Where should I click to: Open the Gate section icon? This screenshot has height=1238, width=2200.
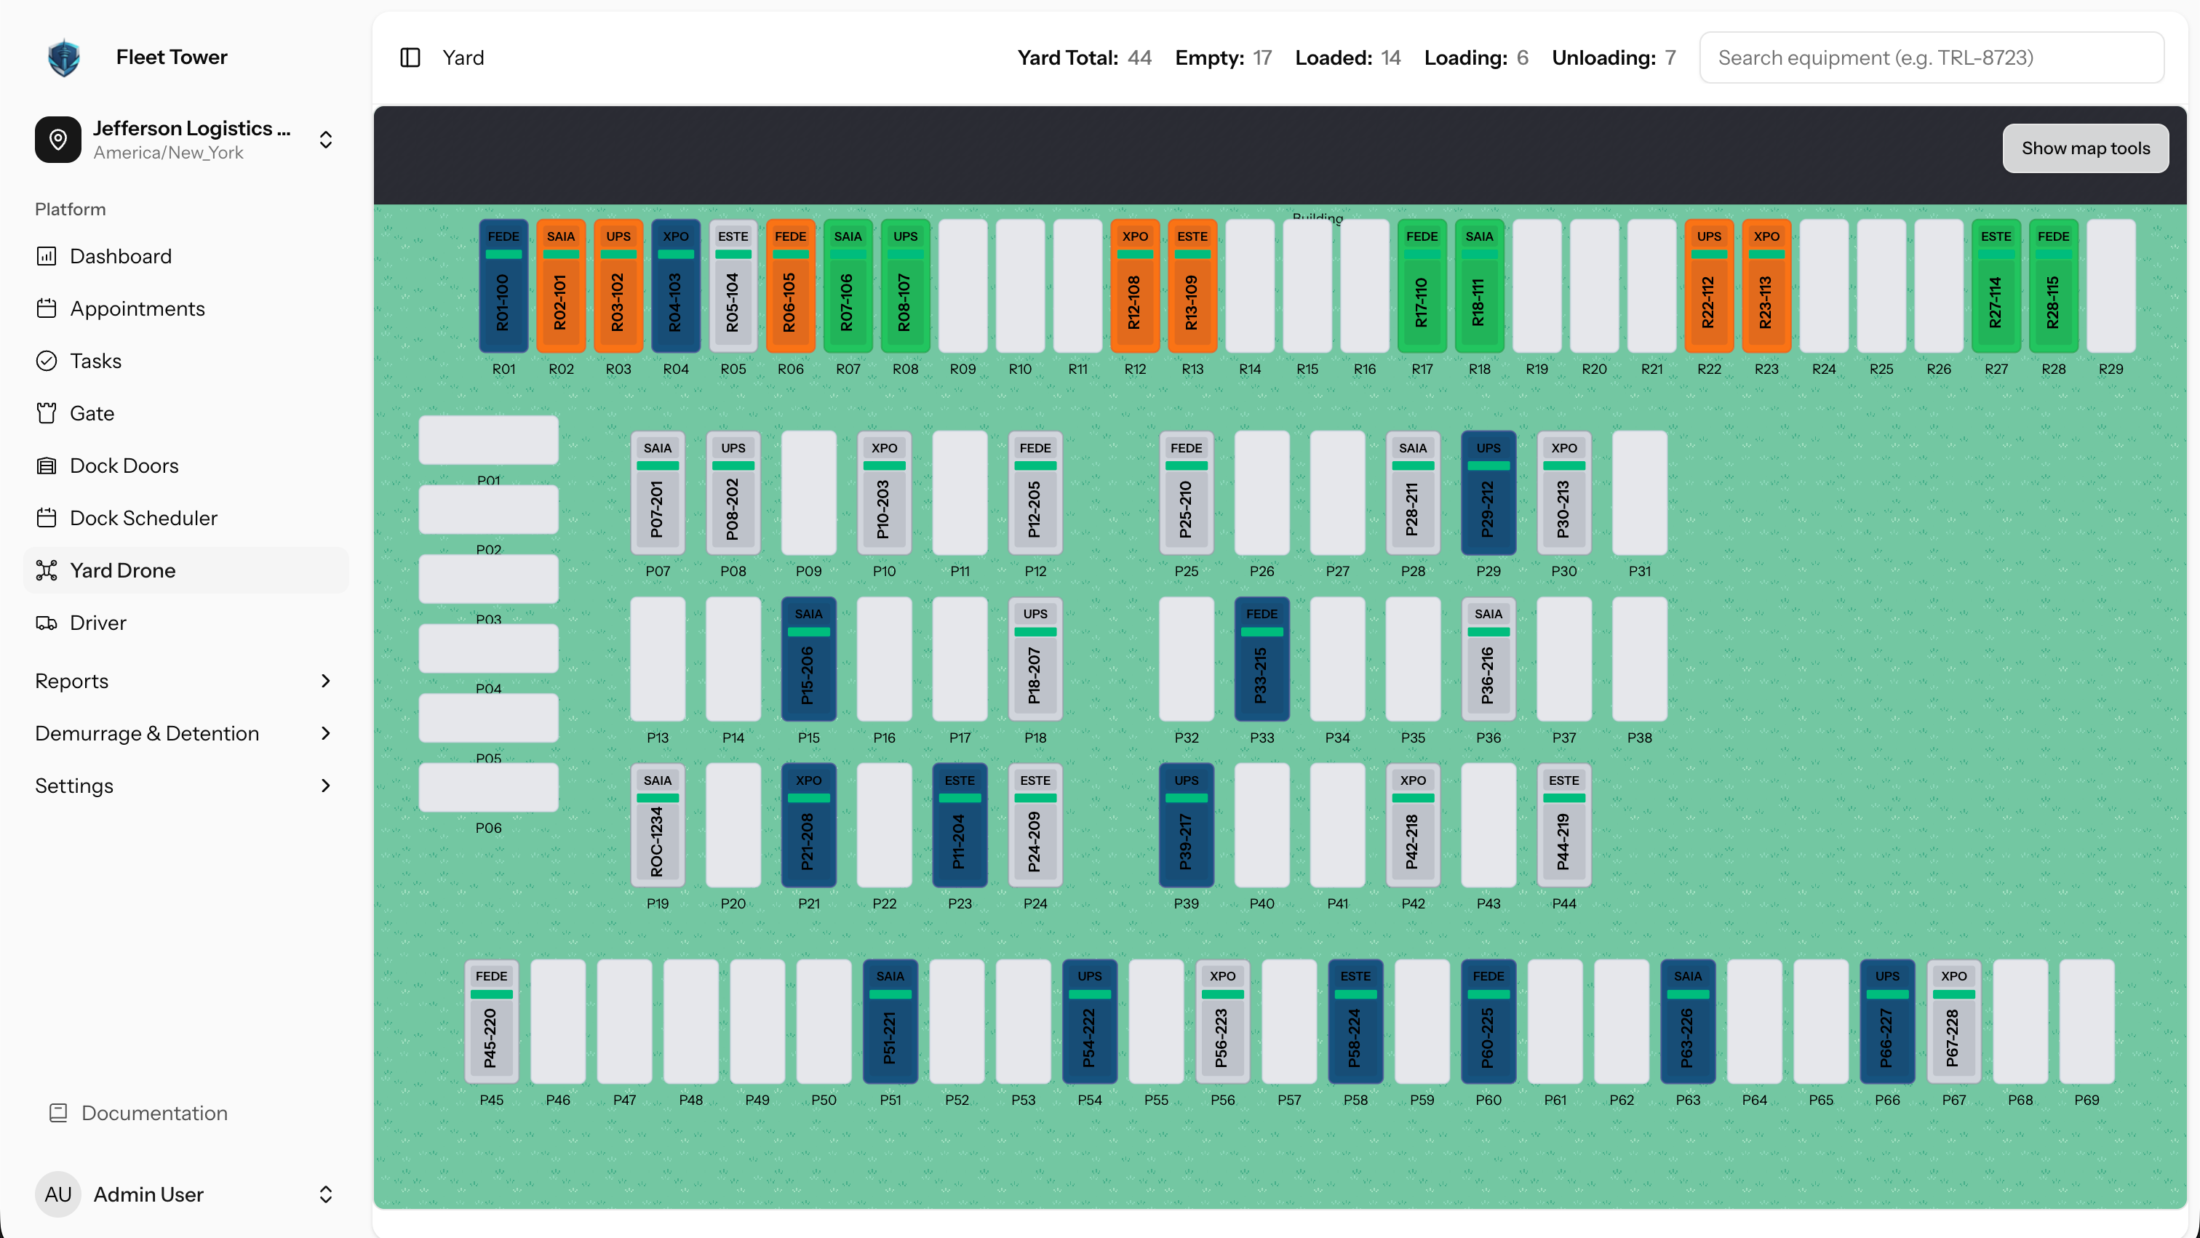pyautogui.click(x=47, y=412)
